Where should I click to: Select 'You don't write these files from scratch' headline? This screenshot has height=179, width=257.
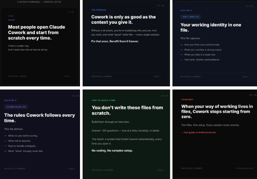pyautogui.click(x=127, y=110)
